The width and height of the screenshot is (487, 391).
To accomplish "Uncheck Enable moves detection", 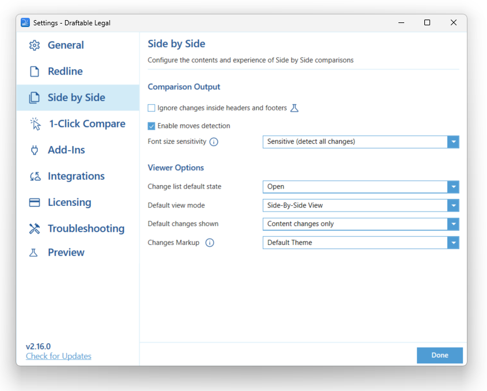I will (x=151, y=126).
